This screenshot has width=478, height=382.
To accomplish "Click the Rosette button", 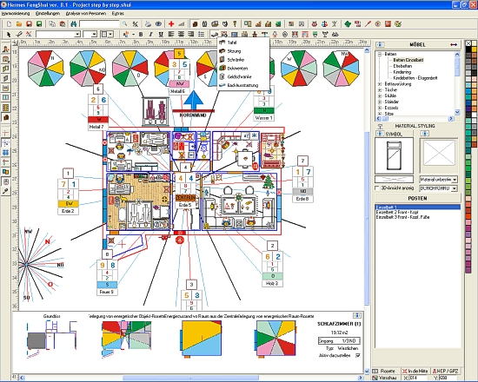I will click(x=386, y=371).
